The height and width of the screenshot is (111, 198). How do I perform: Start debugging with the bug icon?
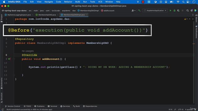(x=174, y=10)
